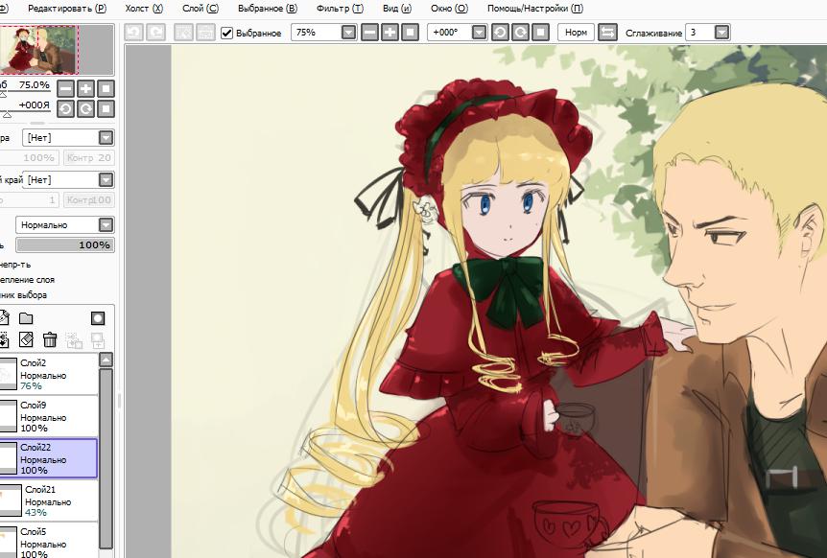Select layer Слой5
Image resolution: width=827 pixels, height=558 pixels.
point(49,541)
